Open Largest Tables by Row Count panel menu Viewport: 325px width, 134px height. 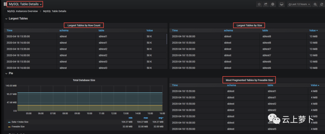[84, 25]
